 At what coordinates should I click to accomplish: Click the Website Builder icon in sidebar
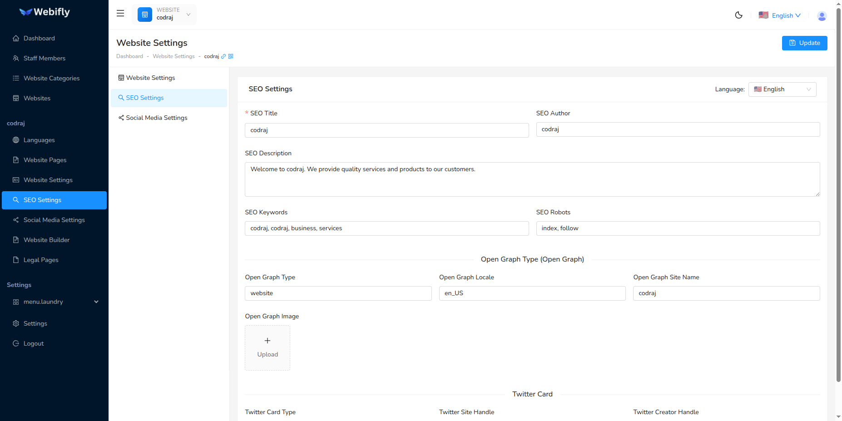tap(15, 240)
